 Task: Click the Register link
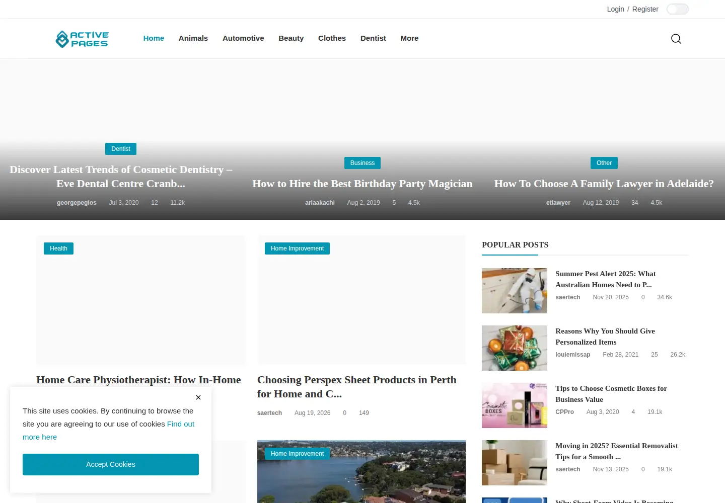pyautogui.click(x=645, y=9)
